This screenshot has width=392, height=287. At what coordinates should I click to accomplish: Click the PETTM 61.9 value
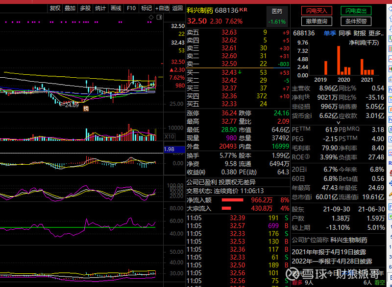coord(332,130)
